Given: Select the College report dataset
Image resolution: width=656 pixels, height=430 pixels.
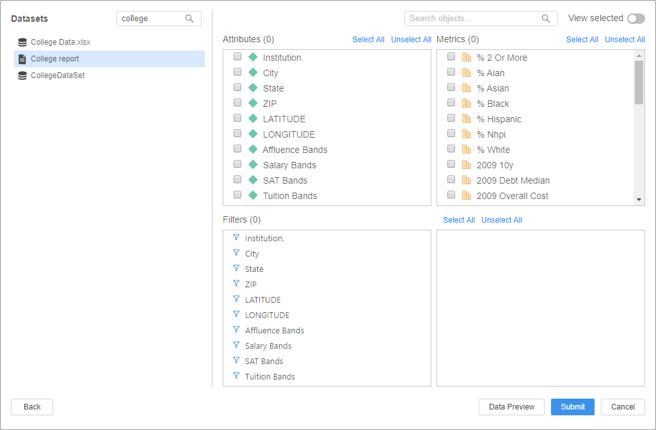Looking at the screenshot, I should coord(55,59).
